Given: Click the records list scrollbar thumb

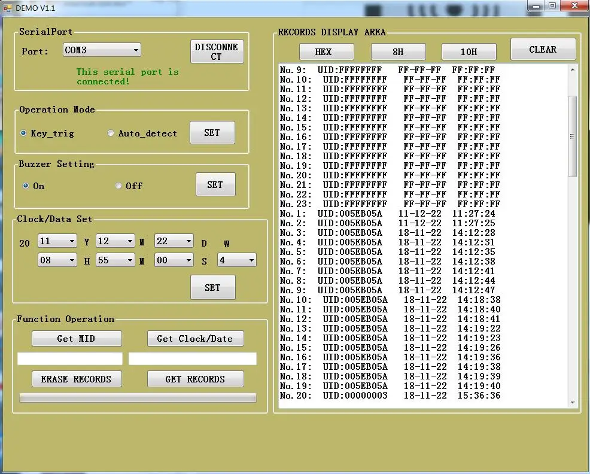Looking at the screenshot, I should pyautogui.click(x=572, y=136).
